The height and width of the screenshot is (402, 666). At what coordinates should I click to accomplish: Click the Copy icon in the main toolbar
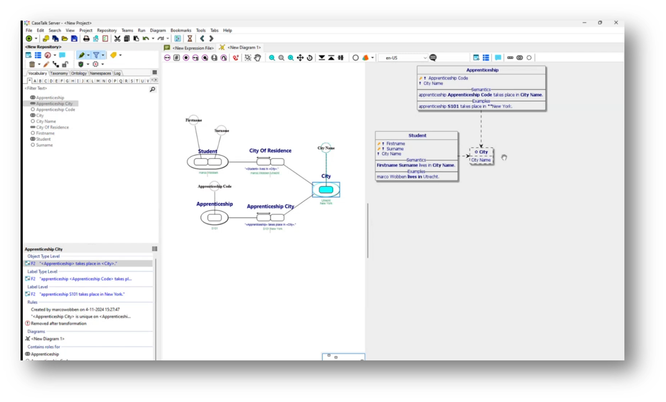(x=127, y=39)
